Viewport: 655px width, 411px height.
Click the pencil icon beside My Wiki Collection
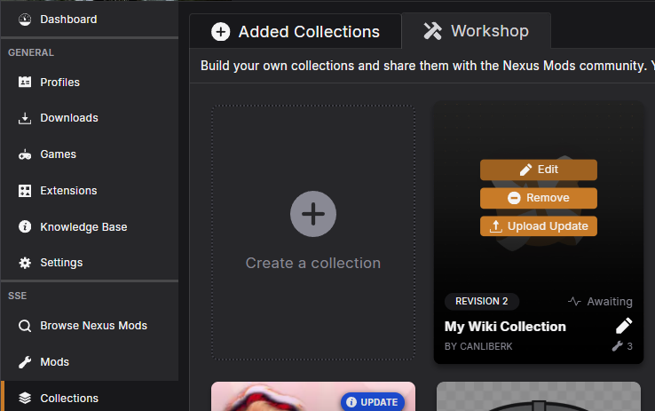click(x=624, y=326)
